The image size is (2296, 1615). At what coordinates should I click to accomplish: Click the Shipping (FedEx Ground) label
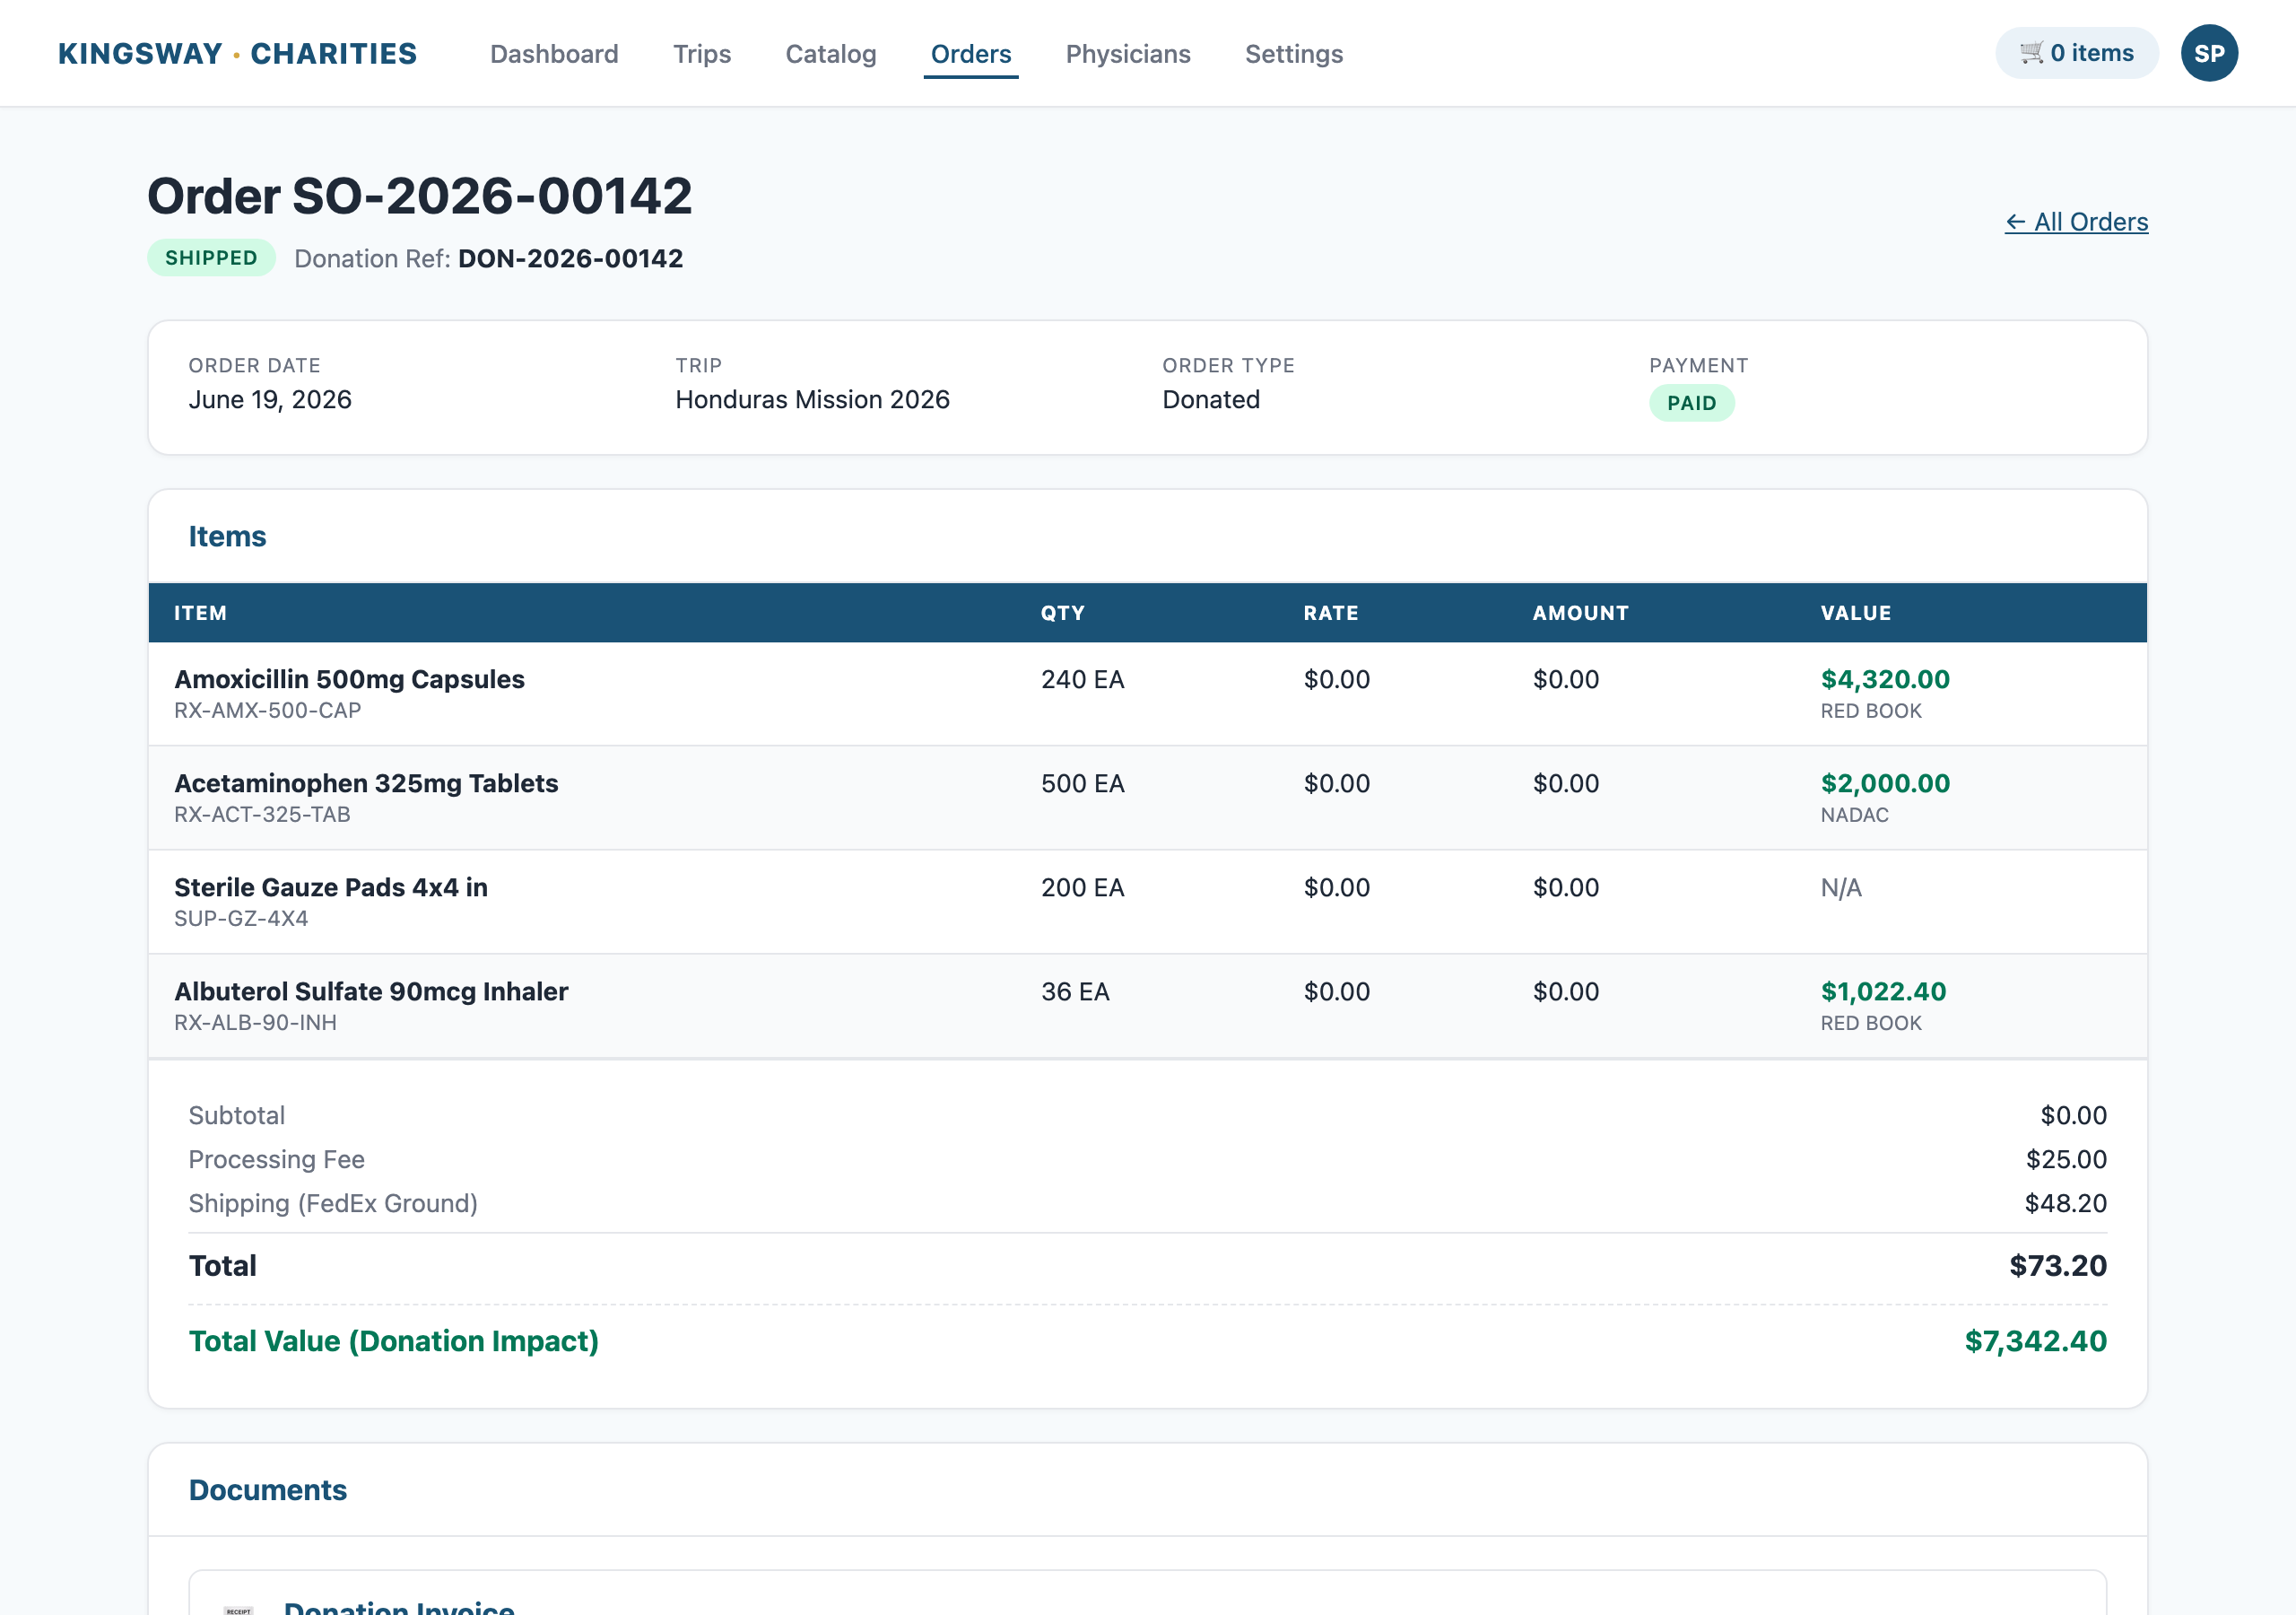[333, 1204]
